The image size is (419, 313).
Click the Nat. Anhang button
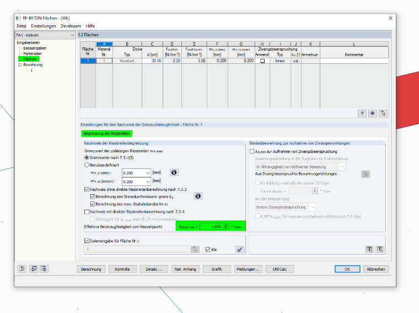click(x=185, y=269)
